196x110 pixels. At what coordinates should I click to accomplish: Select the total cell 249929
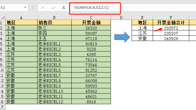(x=171, y=38)
